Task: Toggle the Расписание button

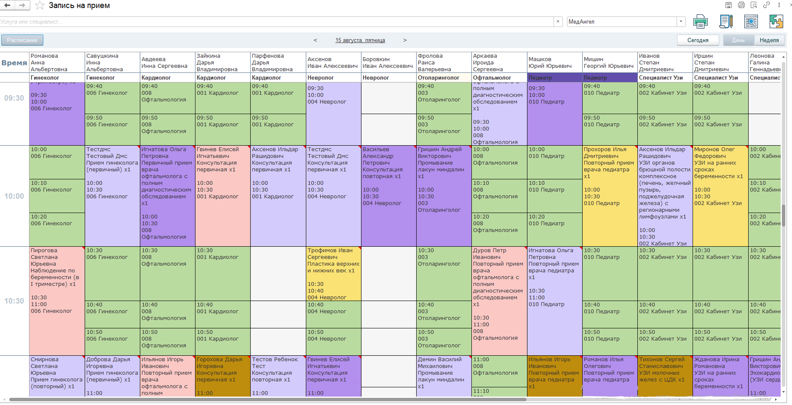Action: (x=22, y=40)
